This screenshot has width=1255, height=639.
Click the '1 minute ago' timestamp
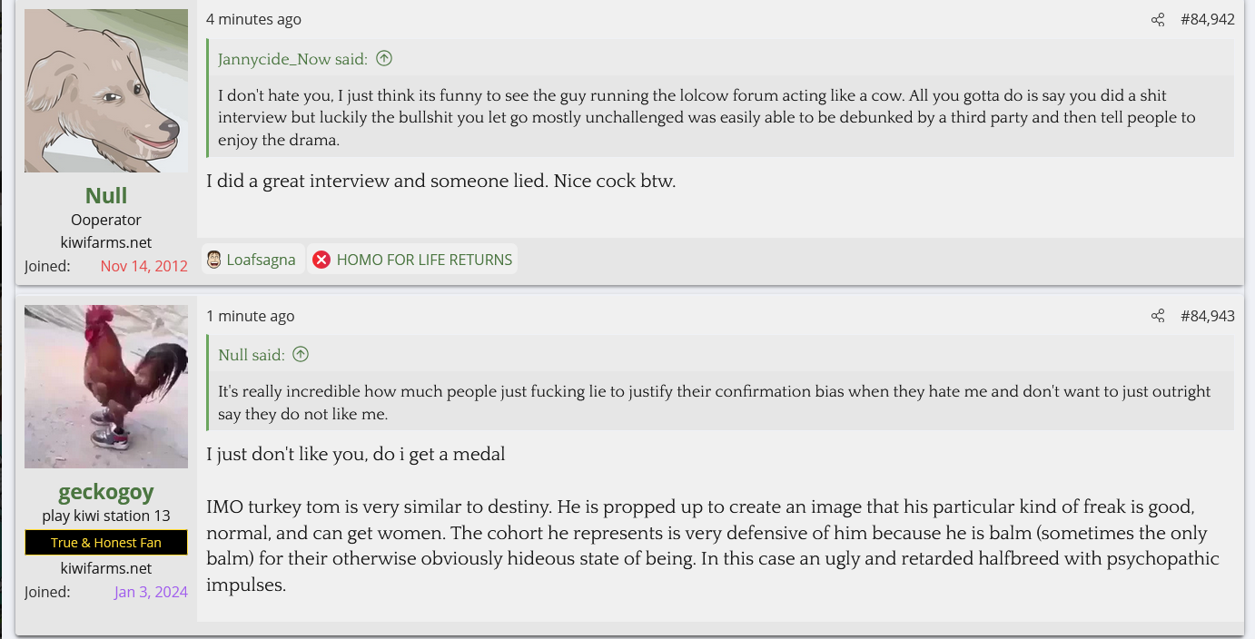click(x=251, y=316)
